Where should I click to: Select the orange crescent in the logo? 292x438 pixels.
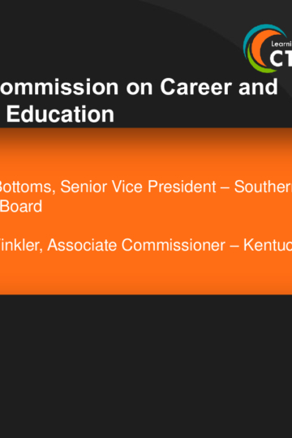(260, 48)
